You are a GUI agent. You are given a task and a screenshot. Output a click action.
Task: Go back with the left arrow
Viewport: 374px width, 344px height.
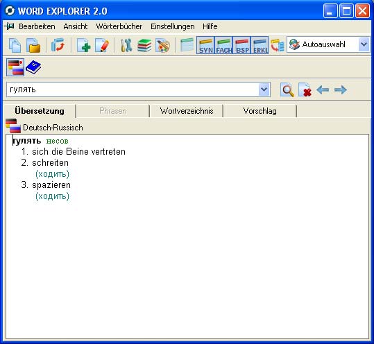pos(323,90)
